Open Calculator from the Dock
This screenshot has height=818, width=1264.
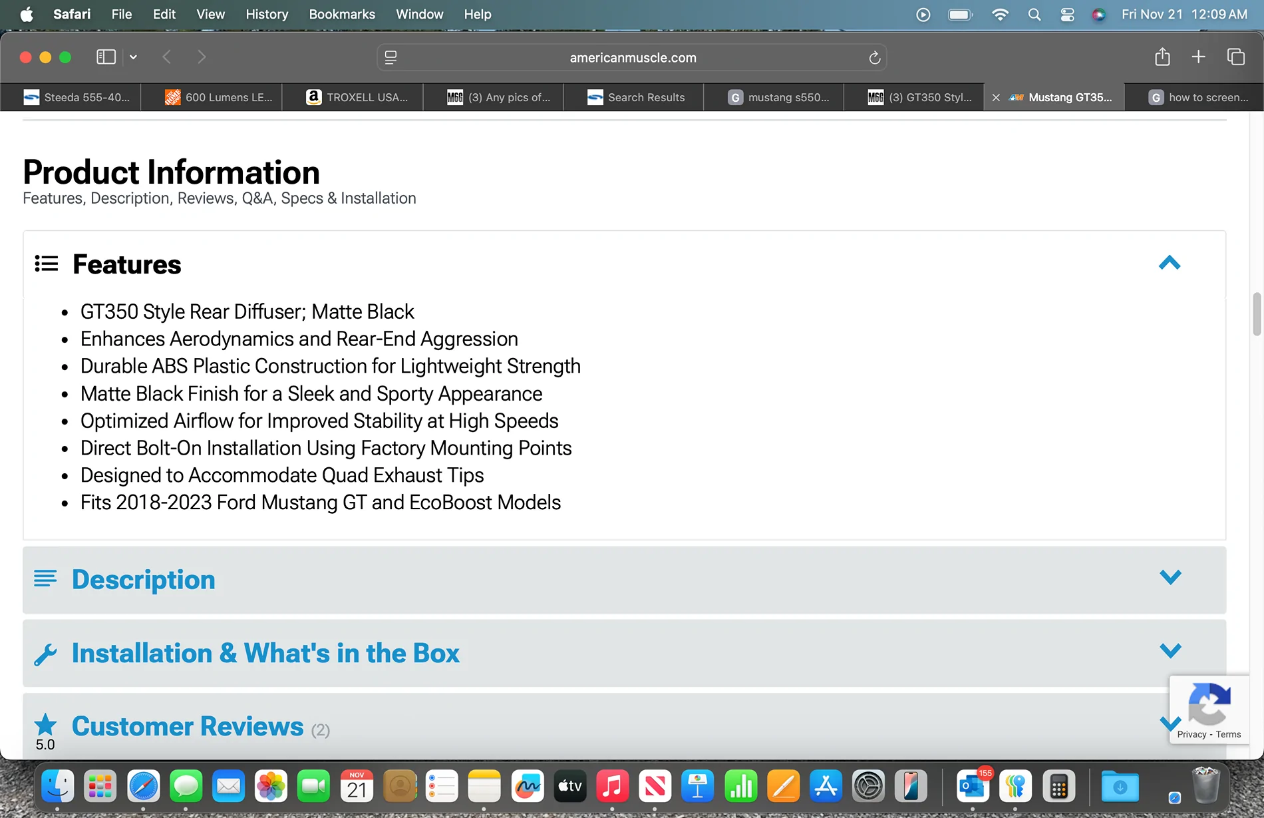(1058, 787)
